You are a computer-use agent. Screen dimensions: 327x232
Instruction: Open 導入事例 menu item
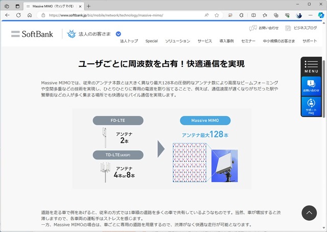click(x=226, y=41)
